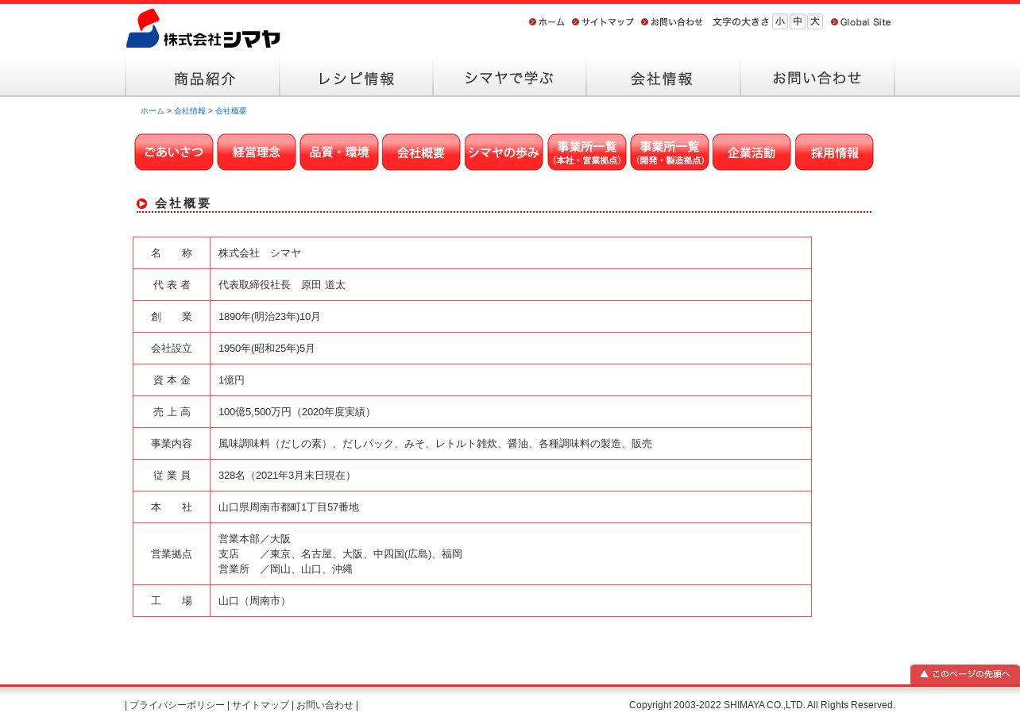Select the シマヤの歩み red button
This screenshot has width=1020, height=713.
[504, 152]
